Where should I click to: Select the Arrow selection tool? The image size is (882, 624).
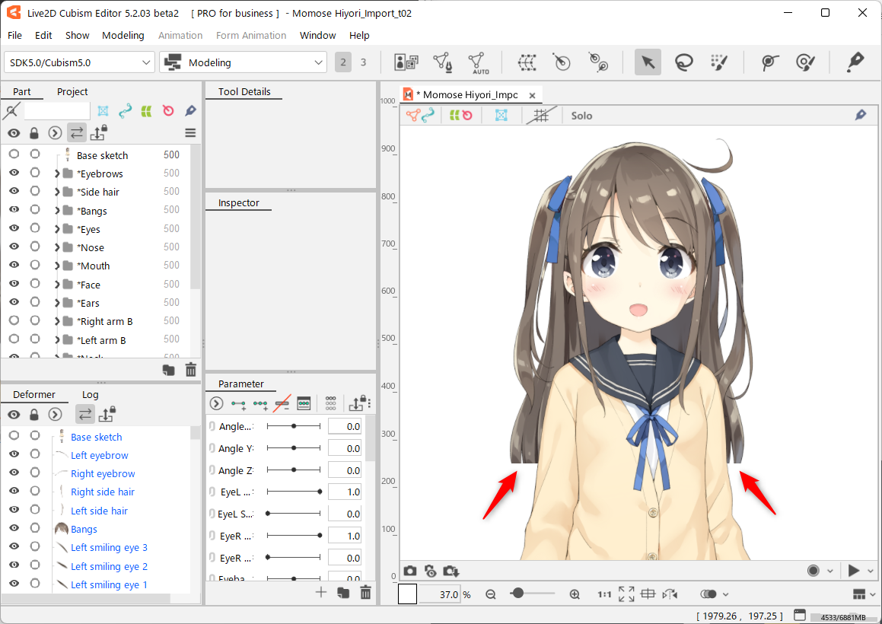[648, 62]
